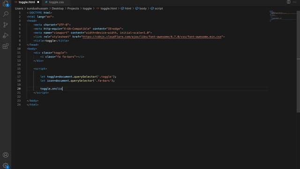Click the minimap code overview

point(283,15)
